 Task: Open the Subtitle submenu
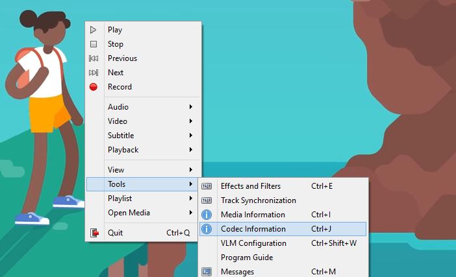[x=143, y=136]
